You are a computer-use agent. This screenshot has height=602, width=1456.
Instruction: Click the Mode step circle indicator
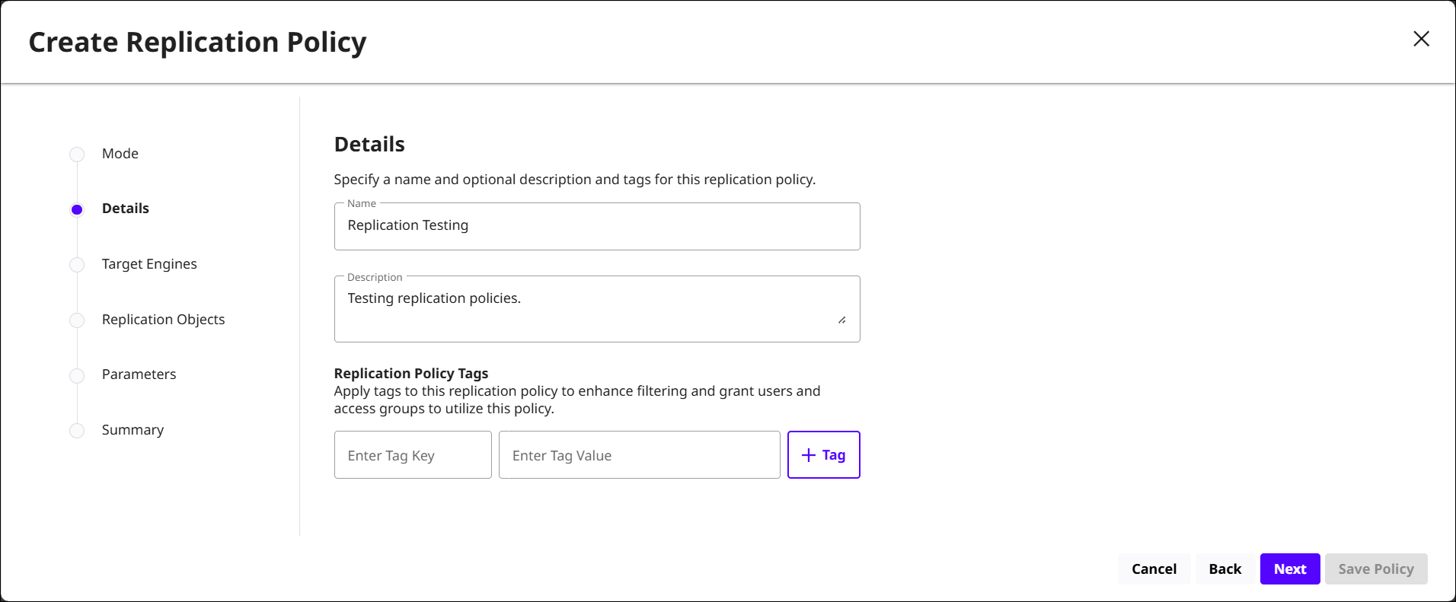(77, 154)
